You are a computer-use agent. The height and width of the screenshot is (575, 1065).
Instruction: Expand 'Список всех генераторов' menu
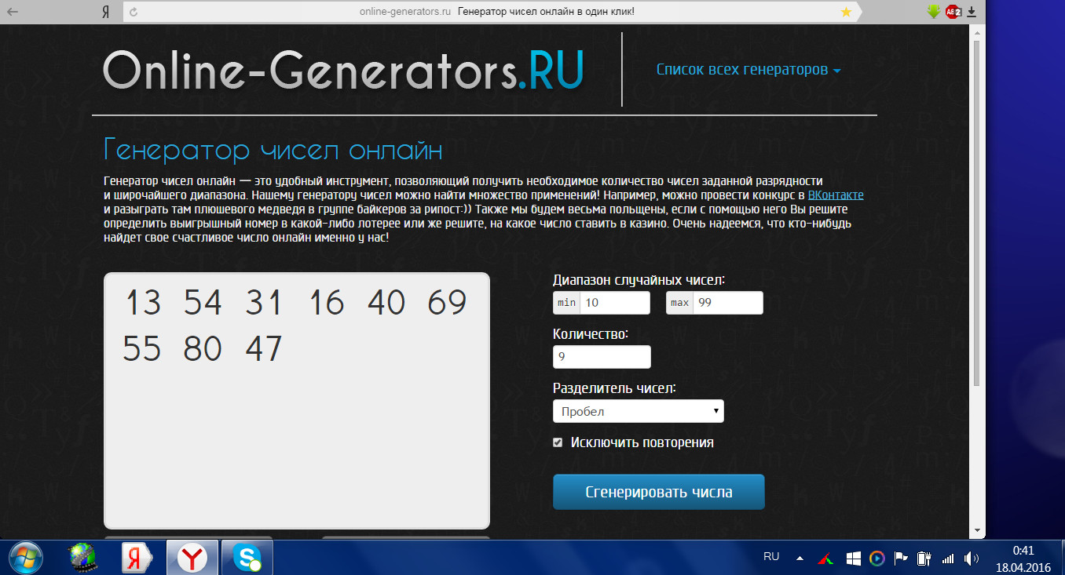[748, 70]
